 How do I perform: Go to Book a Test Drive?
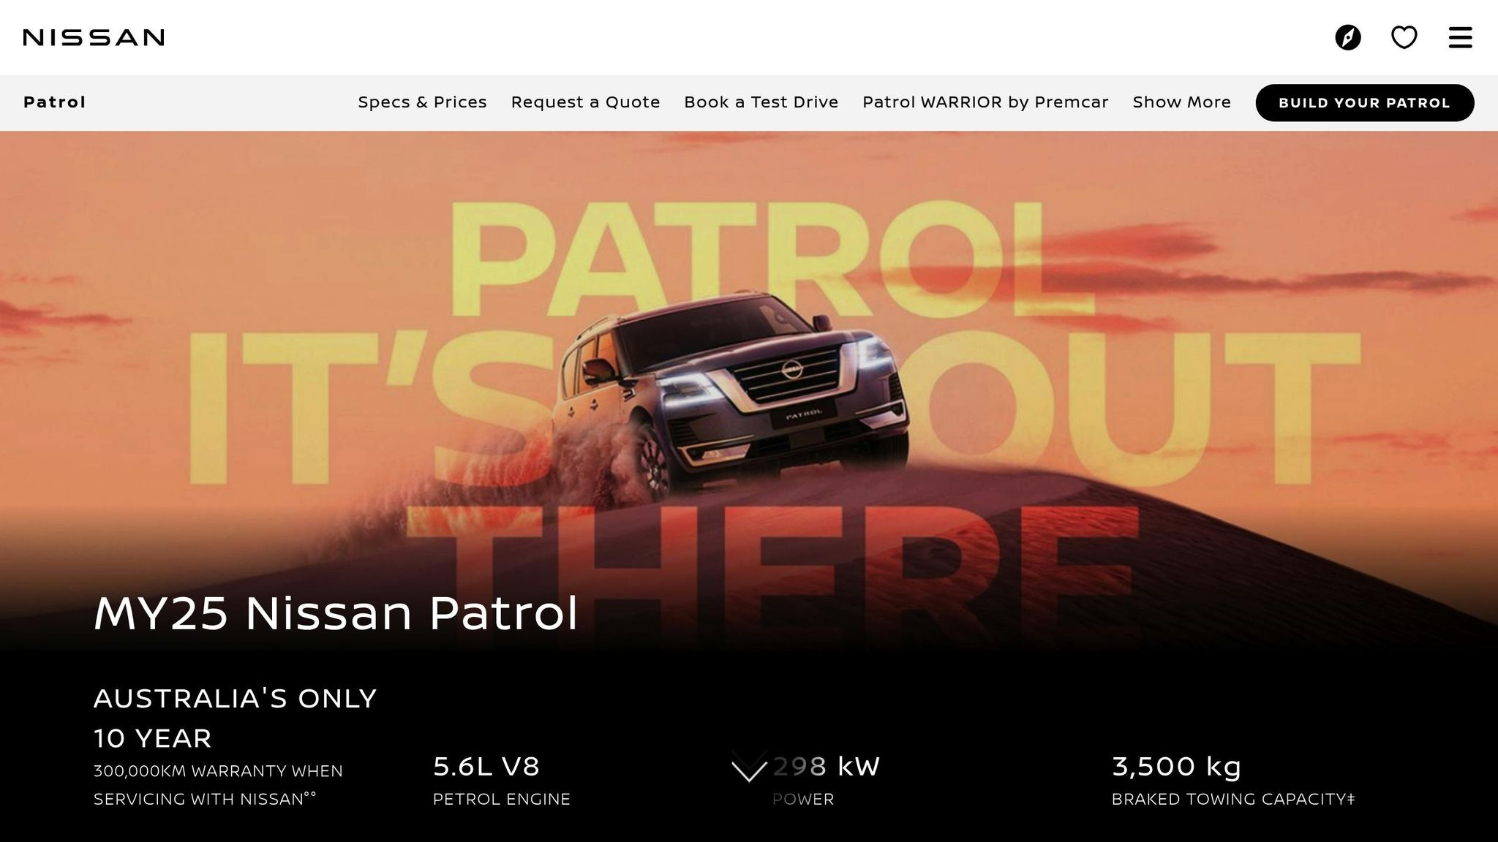[761, 102]
